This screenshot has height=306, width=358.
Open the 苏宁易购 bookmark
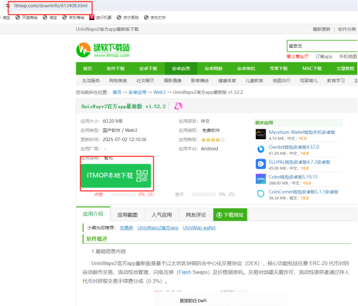tap(128, 17)
